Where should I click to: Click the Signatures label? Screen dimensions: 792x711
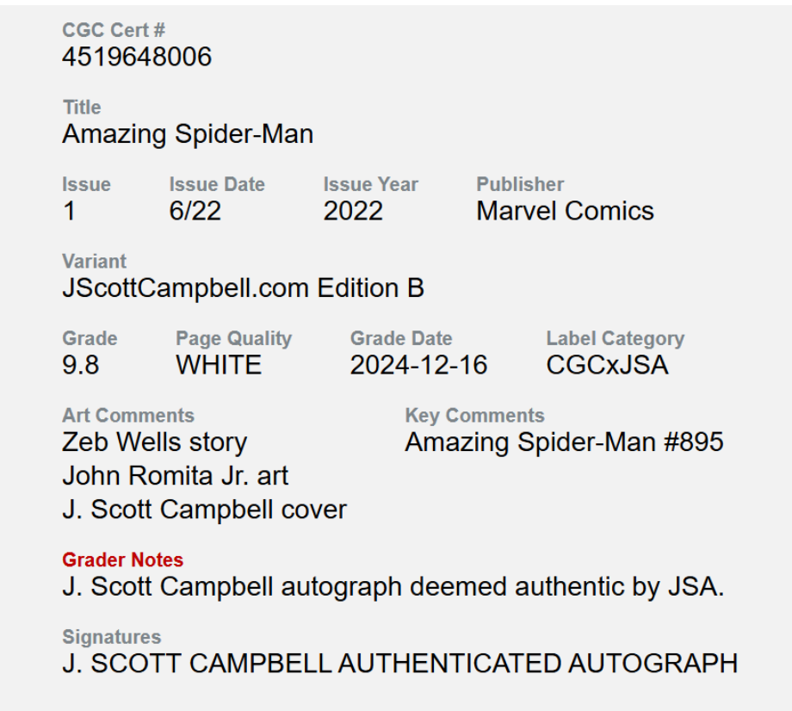(111, 637)
